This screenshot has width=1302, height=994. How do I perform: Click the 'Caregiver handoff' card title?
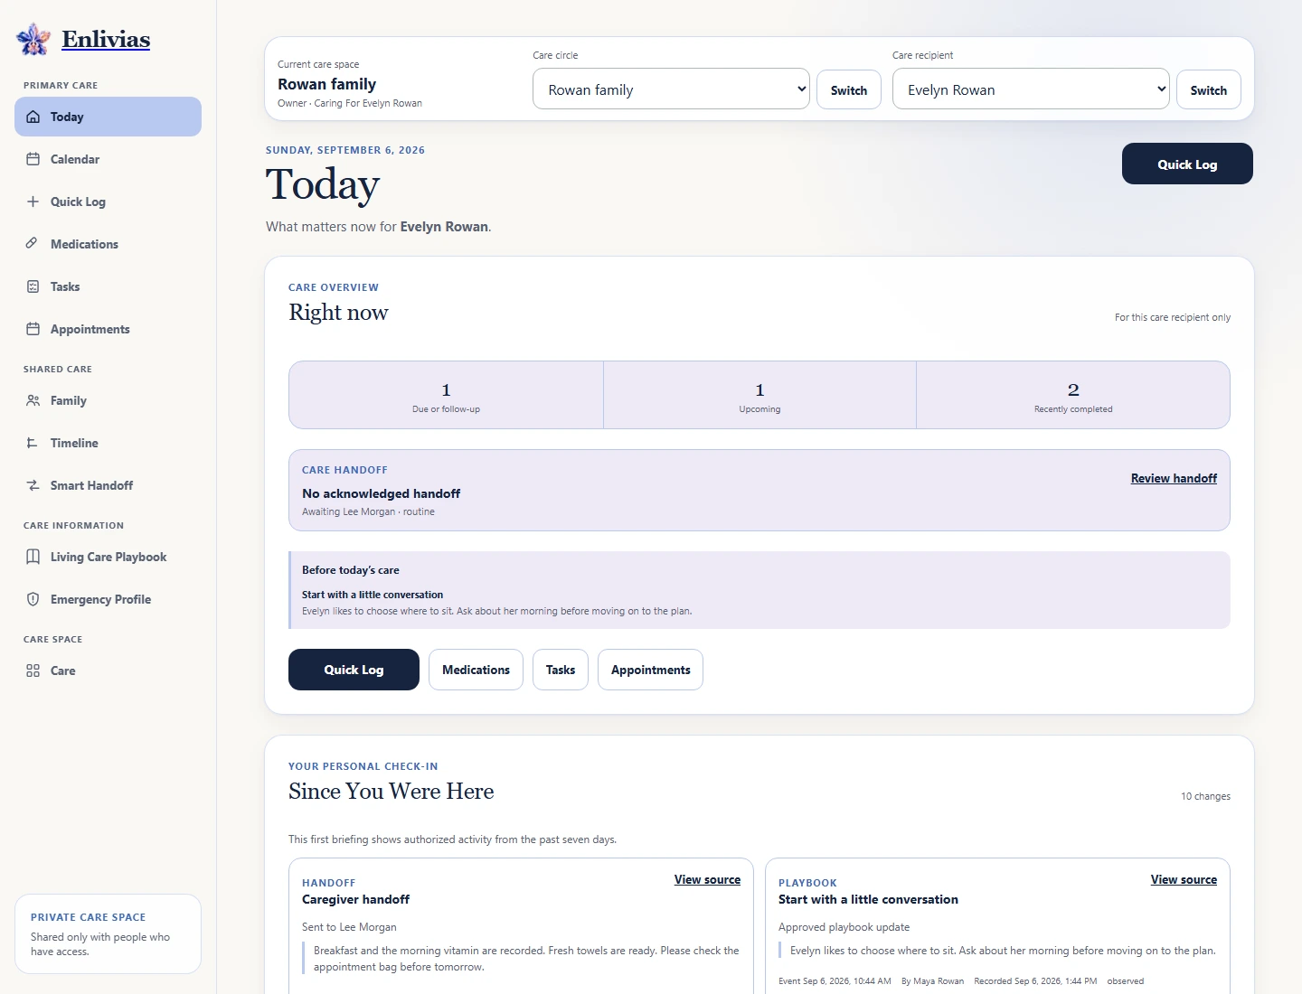point(355,899)
